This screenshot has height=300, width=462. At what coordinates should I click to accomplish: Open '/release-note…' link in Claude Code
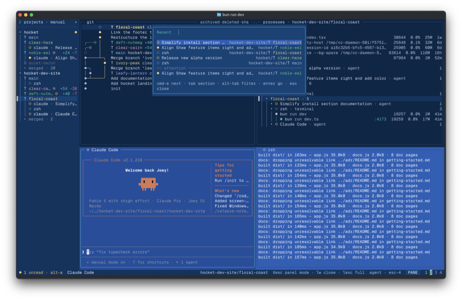coord(232,211)
